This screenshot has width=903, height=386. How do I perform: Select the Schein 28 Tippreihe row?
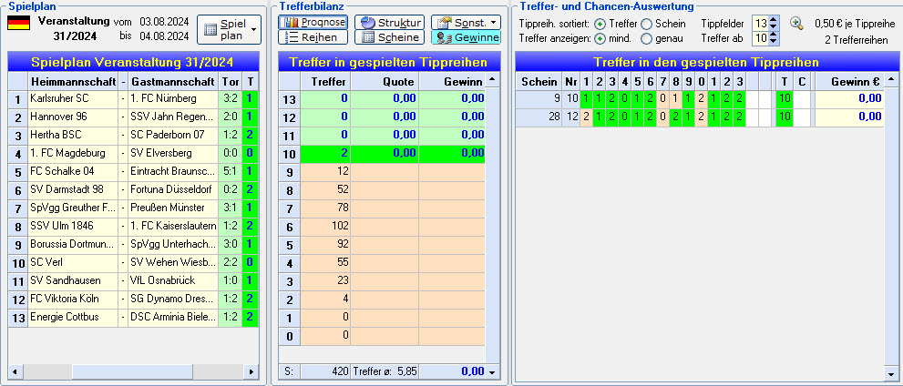pyautogui.click(x=700, y=117)
